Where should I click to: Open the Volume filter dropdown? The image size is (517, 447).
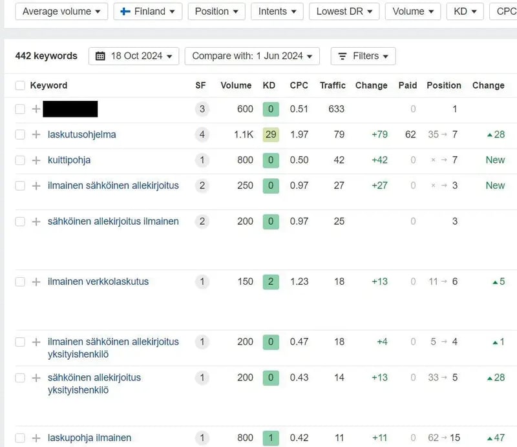click(413, 12)
